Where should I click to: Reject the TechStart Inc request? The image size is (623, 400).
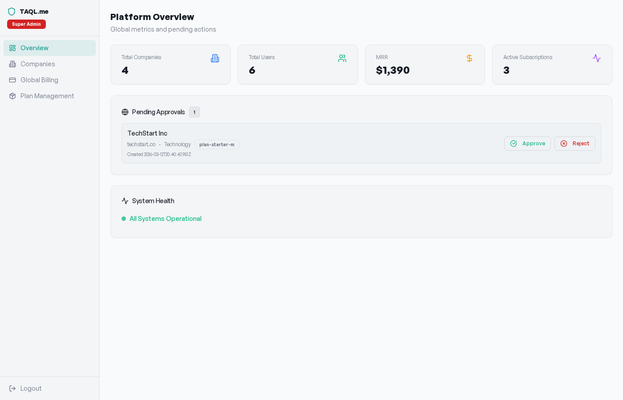point(575,144)
